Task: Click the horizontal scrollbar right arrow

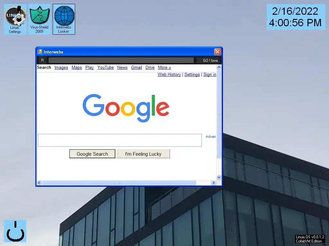Action: (213, 183)
